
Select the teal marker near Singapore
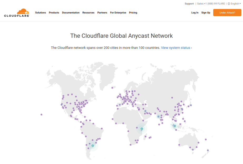coord(175,126)
